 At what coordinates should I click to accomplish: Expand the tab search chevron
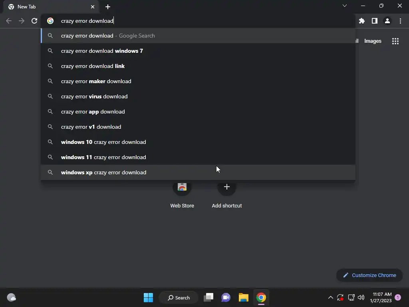coord(345,6)
